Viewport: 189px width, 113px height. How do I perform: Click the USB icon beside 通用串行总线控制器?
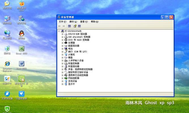(66, 75)
